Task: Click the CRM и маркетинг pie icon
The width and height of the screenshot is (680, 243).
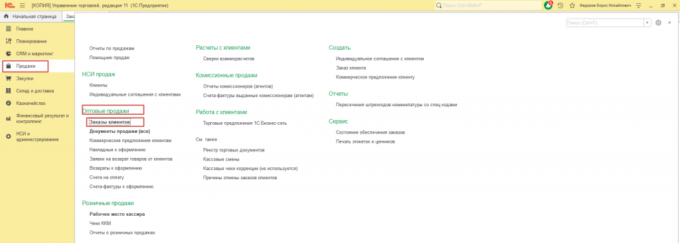Action: [8, 54]
